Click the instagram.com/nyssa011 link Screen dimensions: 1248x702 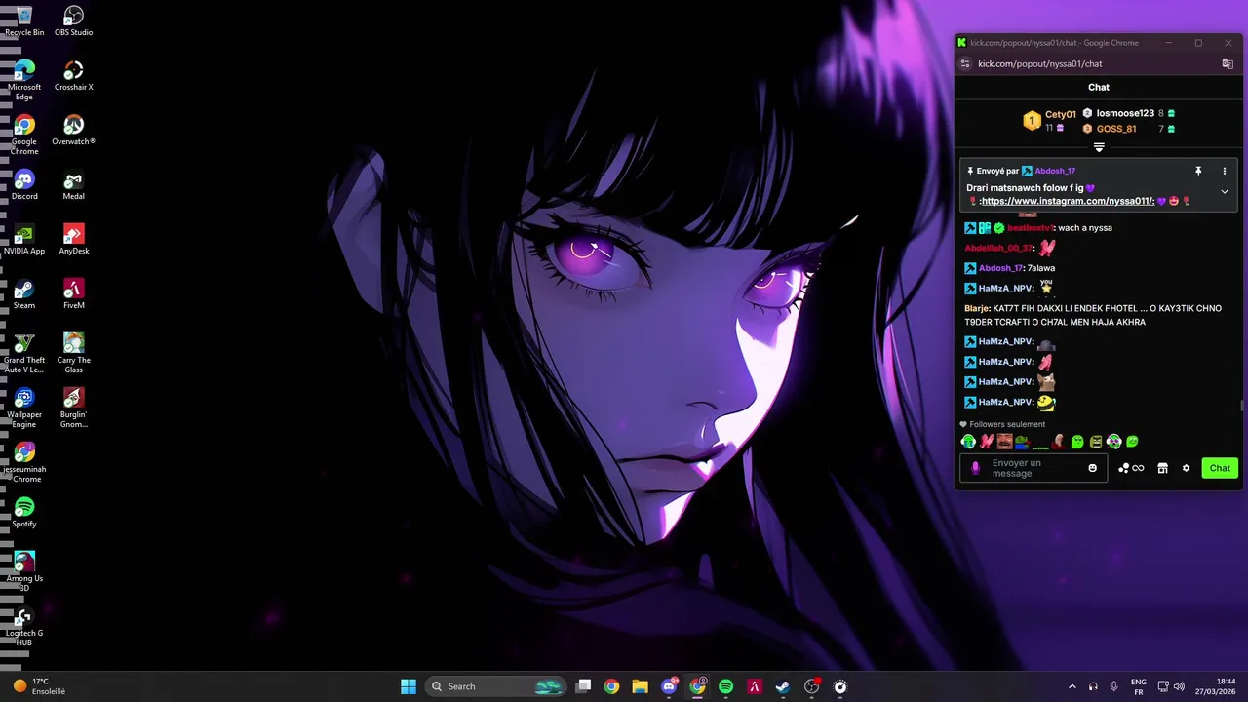coord(1067,201)
